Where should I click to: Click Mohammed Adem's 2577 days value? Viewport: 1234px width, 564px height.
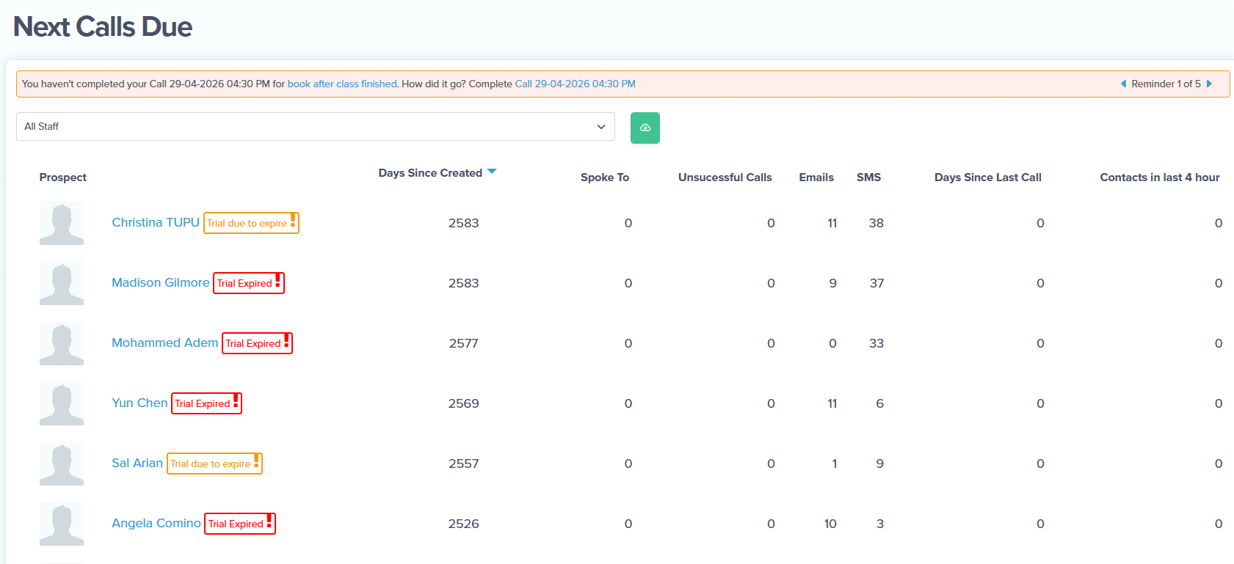click(x=464, y=343)
